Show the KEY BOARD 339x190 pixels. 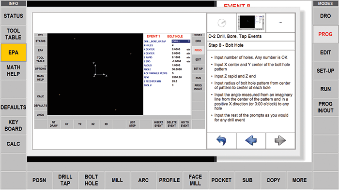(14, 125)
